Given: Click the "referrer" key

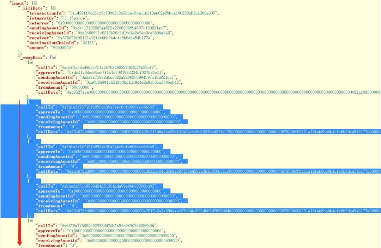Looking at the screenshot, I should pos(40,23).
